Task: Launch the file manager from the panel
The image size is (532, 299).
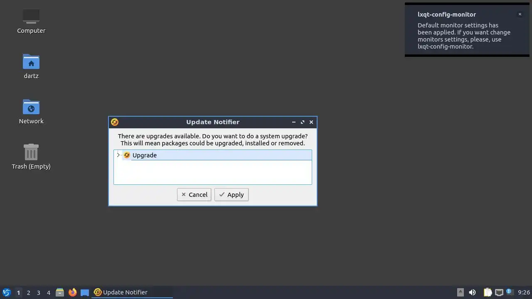Action: [60, 292]
